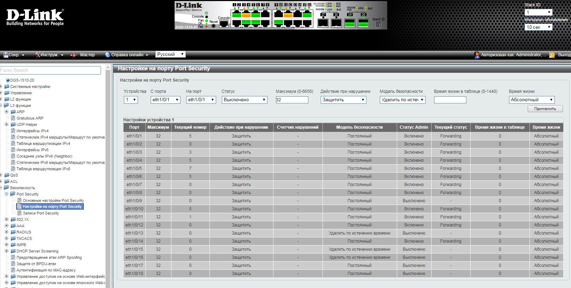
Task: Click the Fuzzy Search input field
Action: click(x=51, y=70)
